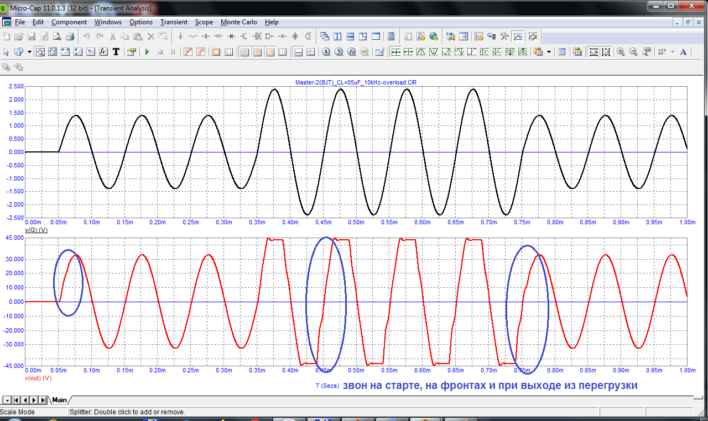Open the Transient menu

click(x=174, y=22)
